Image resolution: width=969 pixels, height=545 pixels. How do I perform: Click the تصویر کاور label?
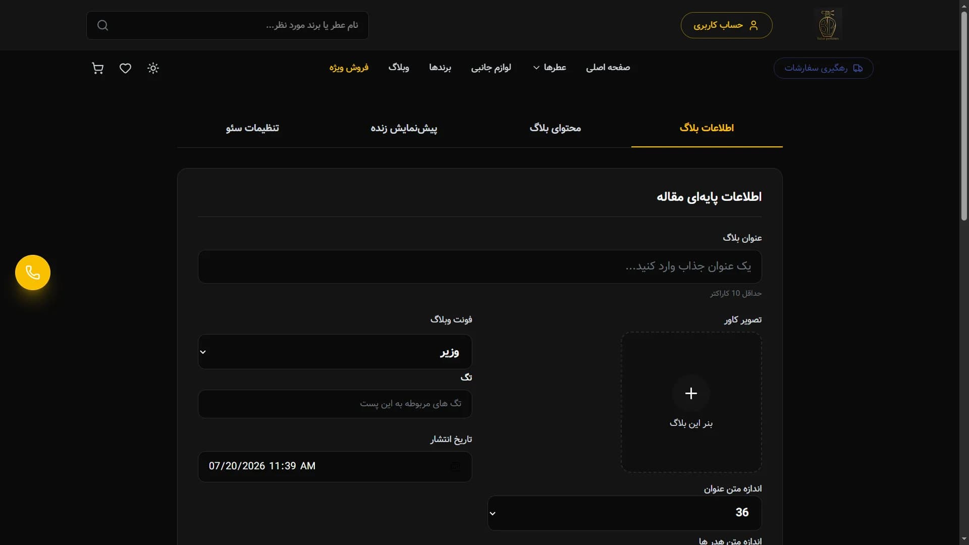click(743, 320)
